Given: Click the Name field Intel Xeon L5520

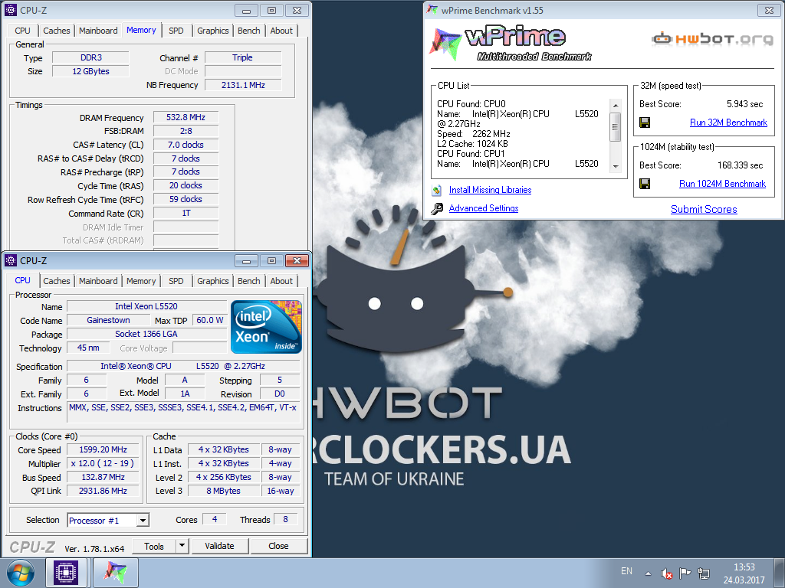Looking at the screenshot, I should point(146,306).
